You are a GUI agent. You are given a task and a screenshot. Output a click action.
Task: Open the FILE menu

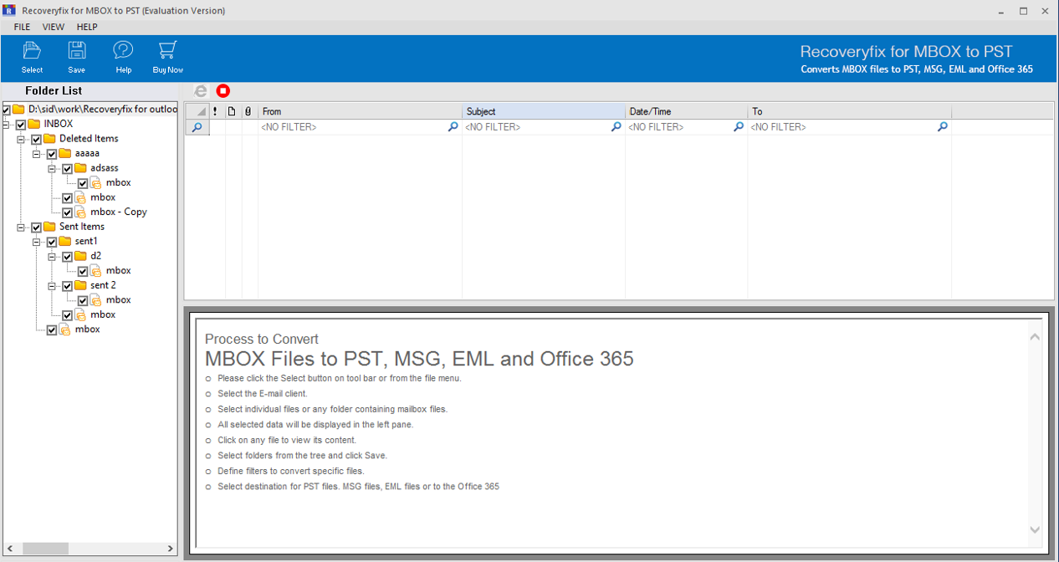coord(22,27)
